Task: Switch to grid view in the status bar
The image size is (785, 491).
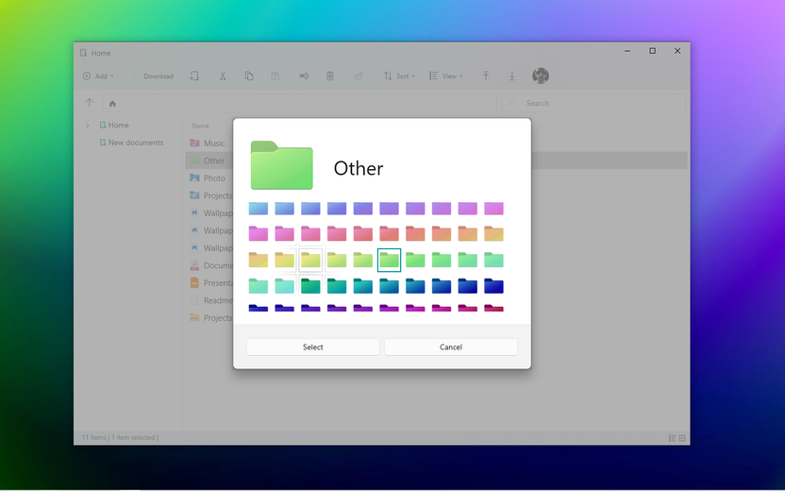Action: point(682,438)
